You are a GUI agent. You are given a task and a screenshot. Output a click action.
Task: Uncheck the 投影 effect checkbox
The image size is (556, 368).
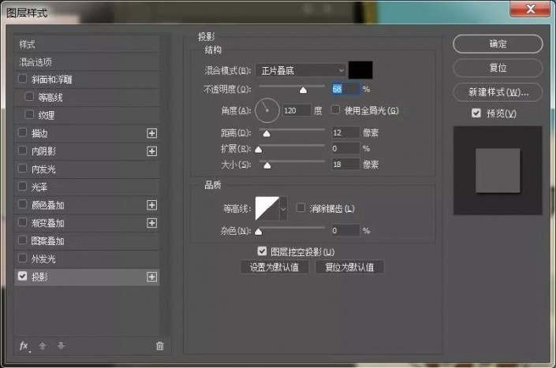click(x=22, y=277)
